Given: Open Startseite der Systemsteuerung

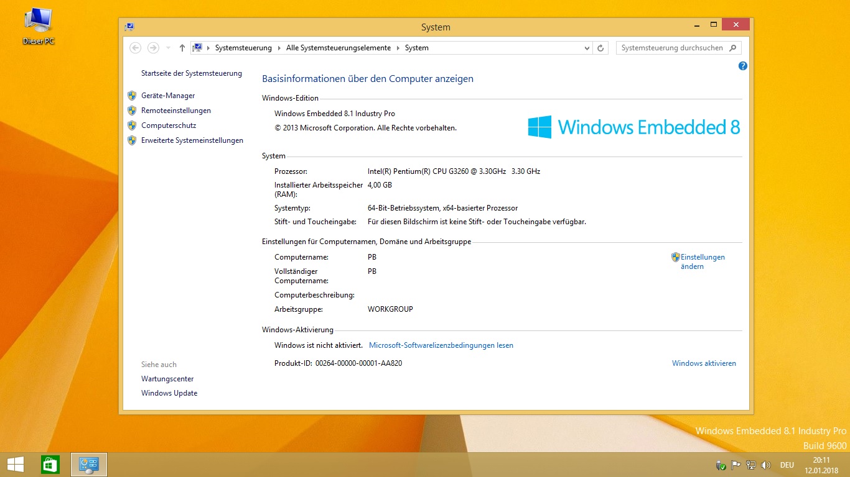Looking at the screenshot, I should click(192, 73).
